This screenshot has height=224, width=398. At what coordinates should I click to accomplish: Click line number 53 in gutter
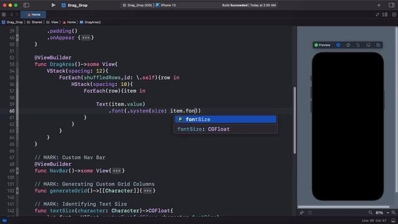click(12, 64)
